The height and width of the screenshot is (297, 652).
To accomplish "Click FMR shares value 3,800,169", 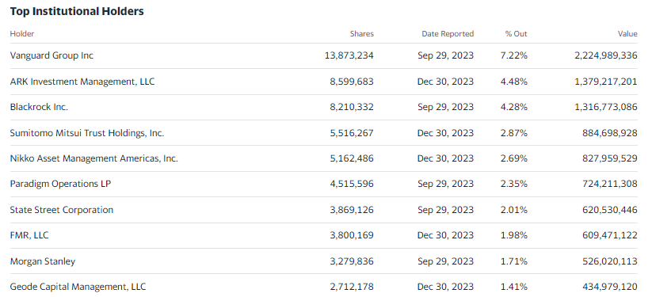I will (352, 235).
